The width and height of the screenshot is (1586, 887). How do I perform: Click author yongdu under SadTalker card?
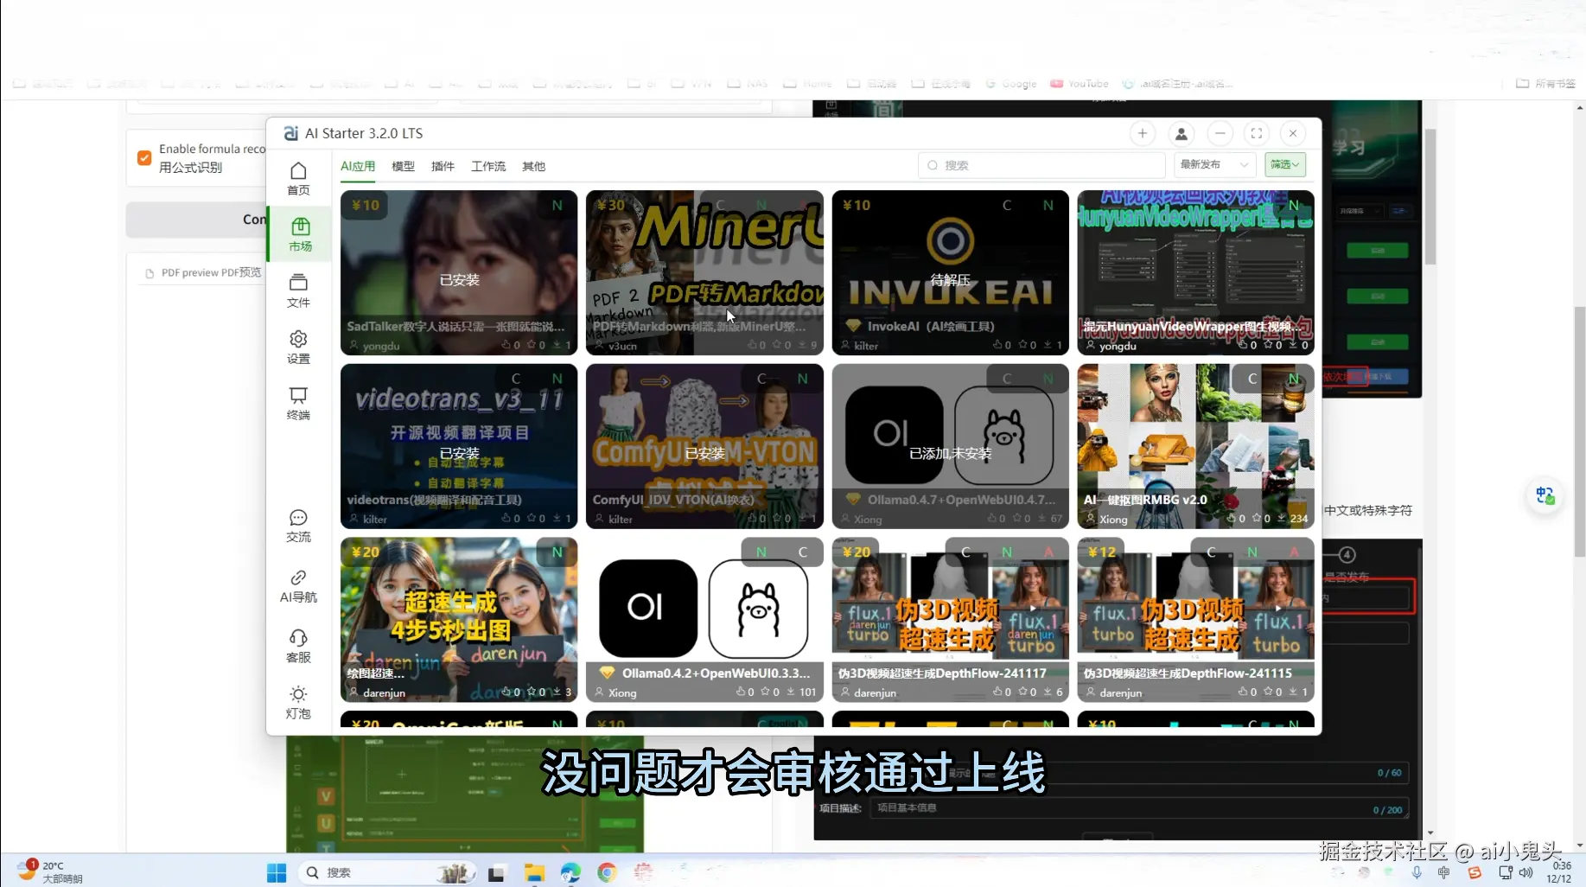[380, 346]
